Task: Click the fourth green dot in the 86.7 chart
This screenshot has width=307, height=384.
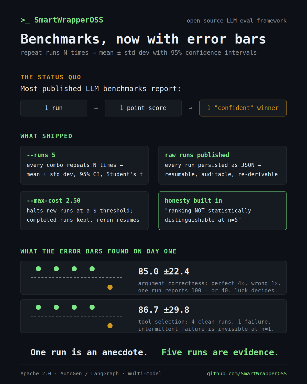Action: [92, 307]
